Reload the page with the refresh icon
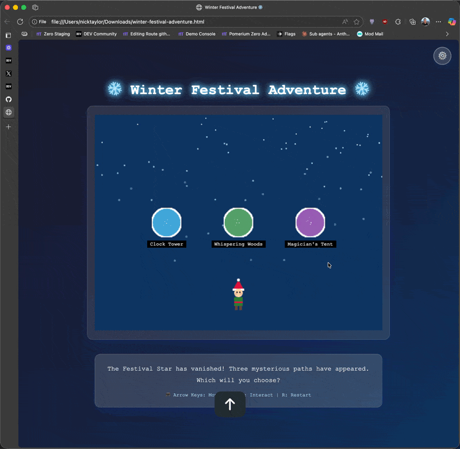 20,21
